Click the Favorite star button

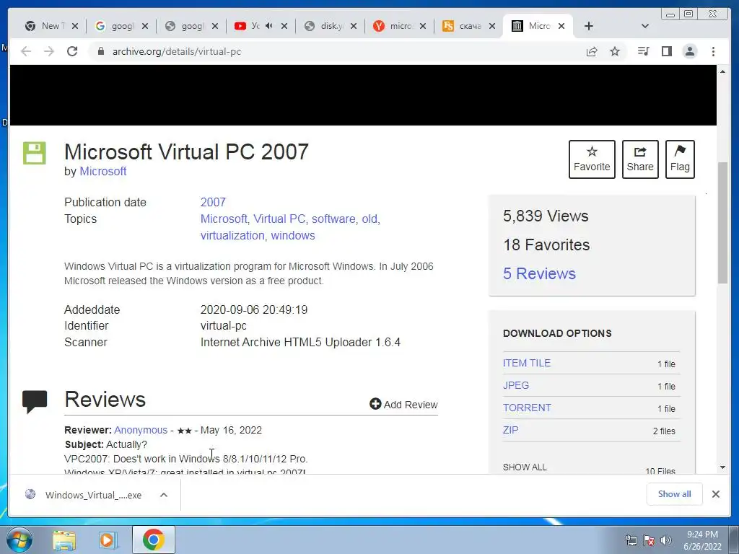[592, 159]
